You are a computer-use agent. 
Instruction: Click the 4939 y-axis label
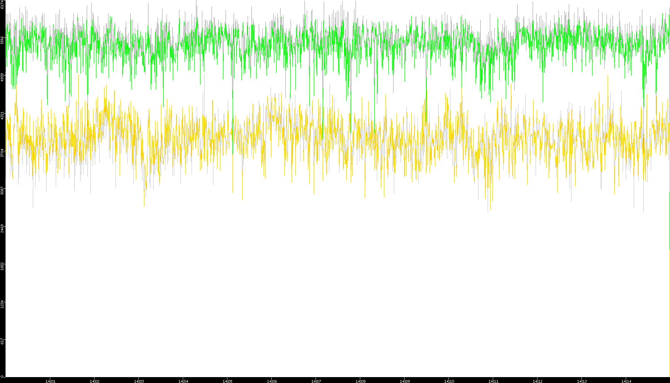2,78
